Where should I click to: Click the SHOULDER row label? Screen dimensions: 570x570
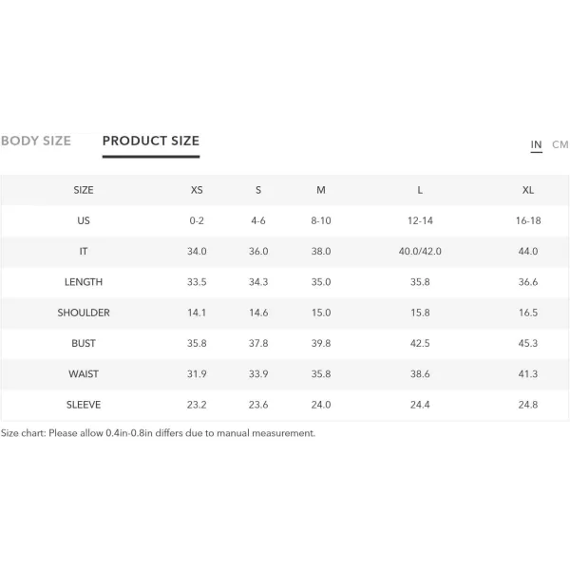[x=84, y=313]
